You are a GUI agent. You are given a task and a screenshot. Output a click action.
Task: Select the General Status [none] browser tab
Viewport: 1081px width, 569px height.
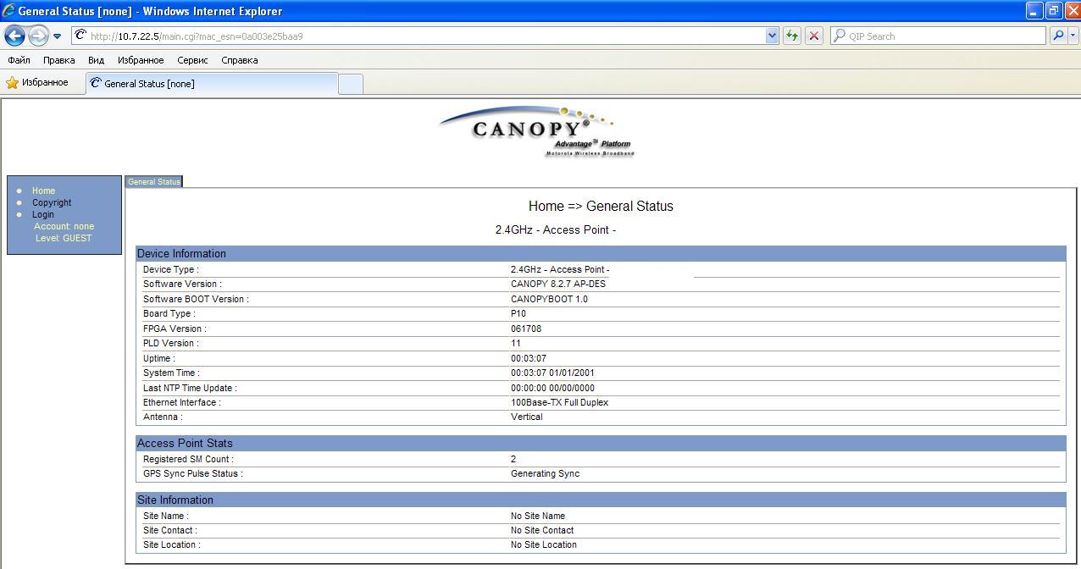[211, 83]
